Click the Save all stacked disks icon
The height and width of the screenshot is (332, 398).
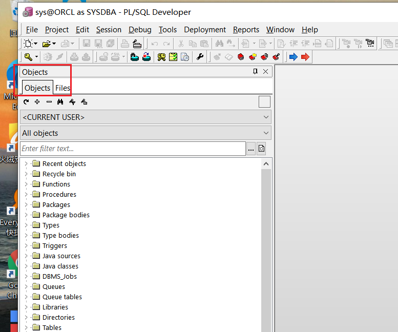110,44
